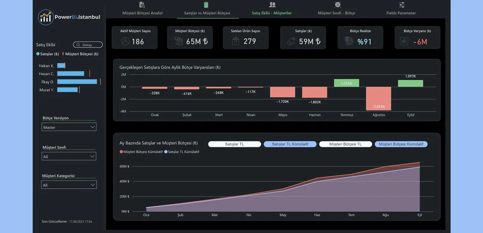Click the green Temmuz variance bar

pos(346,83)
